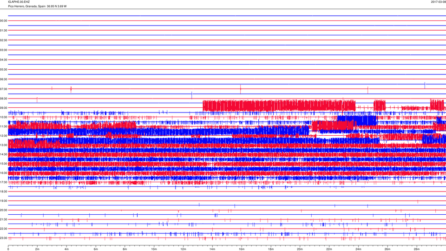Screen dimensions: 446x251
Task: Select the 13:30 time label
Action: click(3, 145)
